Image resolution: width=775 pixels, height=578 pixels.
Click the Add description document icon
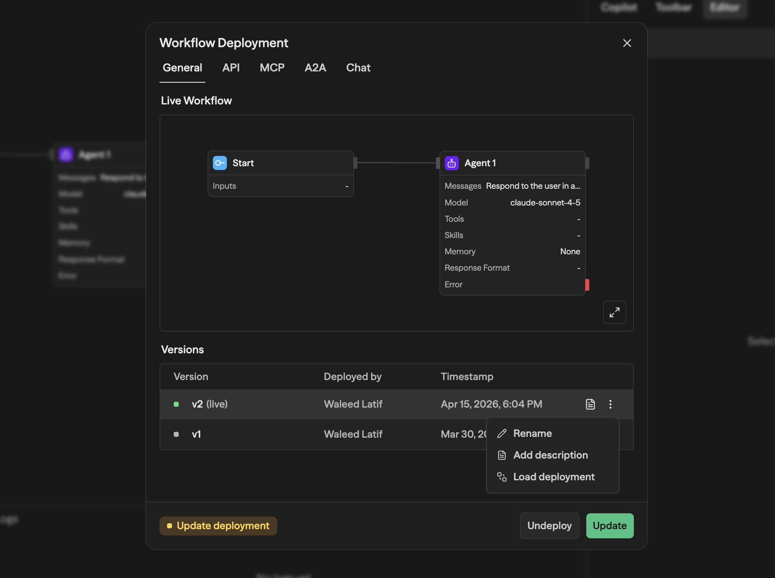pyautogui.click(x=501, y=455)
